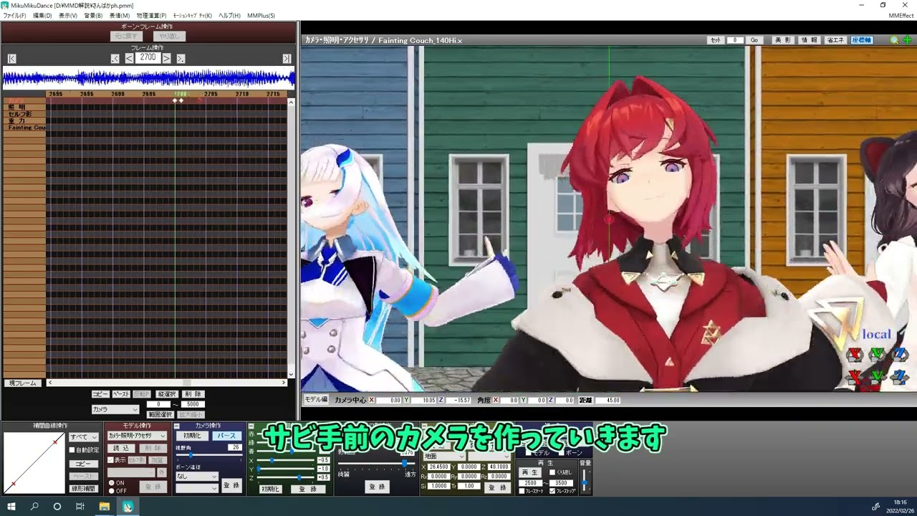Click the 線形補間 linear interpolation button
The image size is (917, 516).
(x=83, y=489)
